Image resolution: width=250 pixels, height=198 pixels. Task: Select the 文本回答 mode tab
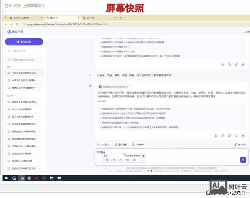point(103,145)
